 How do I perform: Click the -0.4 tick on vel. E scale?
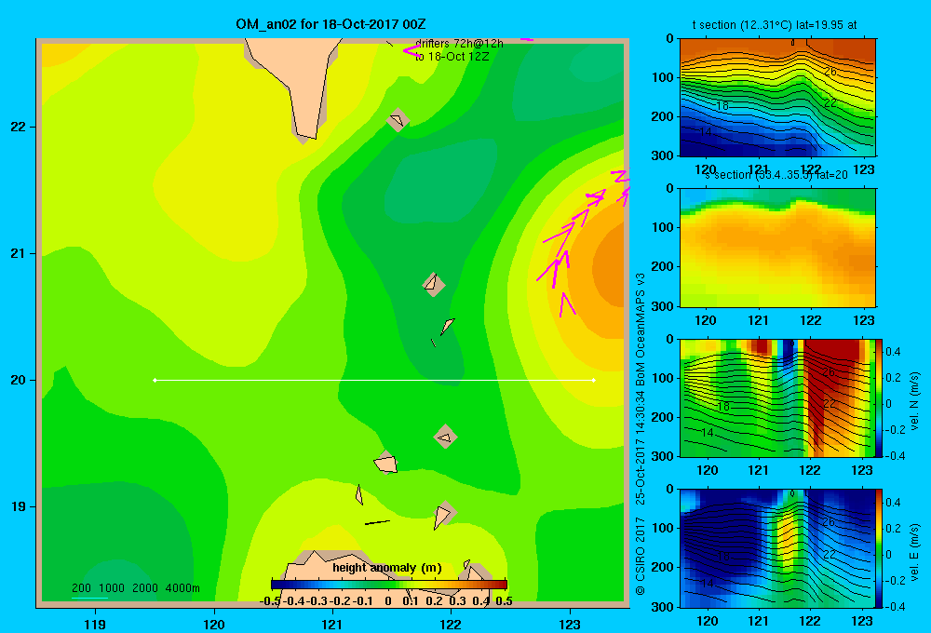pyautogui.click(x=894, y=606)
